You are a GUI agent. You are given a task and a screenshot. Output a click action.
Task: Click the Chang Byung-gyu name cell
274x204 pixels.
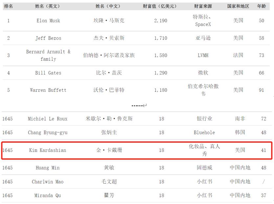point(48,133)
